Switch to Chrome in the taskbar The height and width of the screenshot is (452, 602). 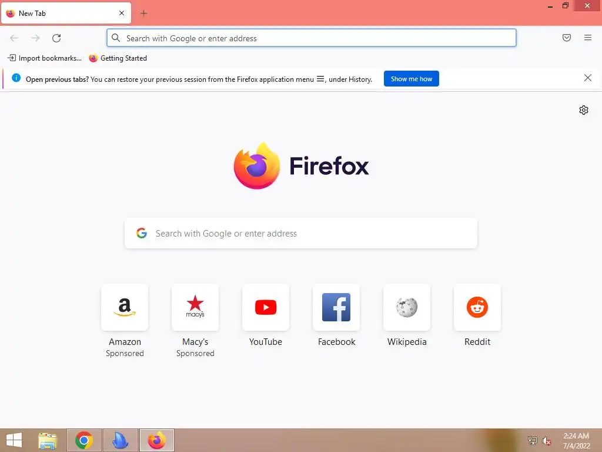click(84, 440)
